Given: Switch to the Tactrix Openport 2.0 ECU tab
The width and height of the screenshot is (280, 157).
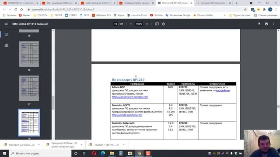Looking at the screenshot, I should click(x=98, y=3).
